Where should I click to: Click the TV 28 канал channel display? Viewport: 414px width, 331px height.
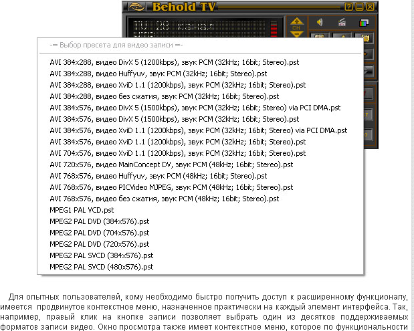coord(174,26)
